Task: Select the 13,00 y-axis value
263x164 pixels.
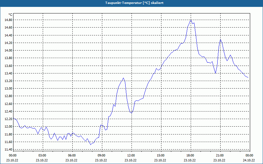Action: pos(9,89)
